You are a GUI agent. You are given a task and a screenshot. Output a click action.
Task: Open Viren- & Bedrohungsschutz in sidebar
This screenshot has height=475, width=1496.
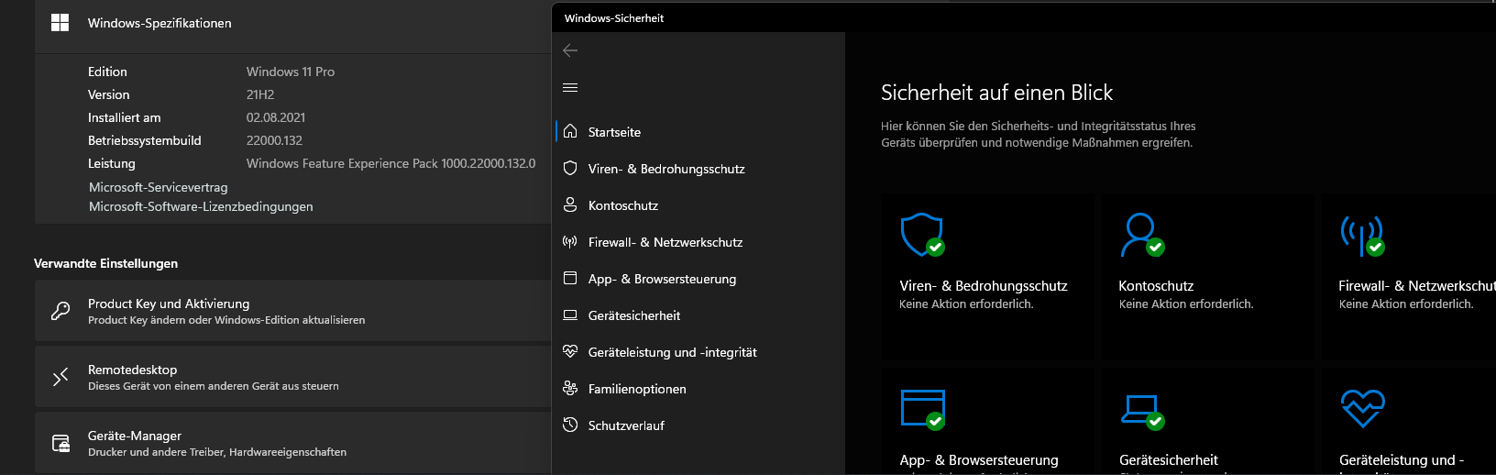tap(666, 169)
